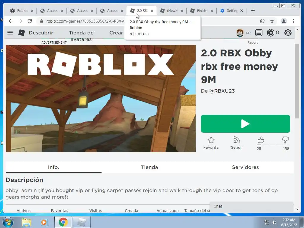This screenshot has width=304, height=228.
Task: Click the dislike count 158
Action: (x=286, y=149)
